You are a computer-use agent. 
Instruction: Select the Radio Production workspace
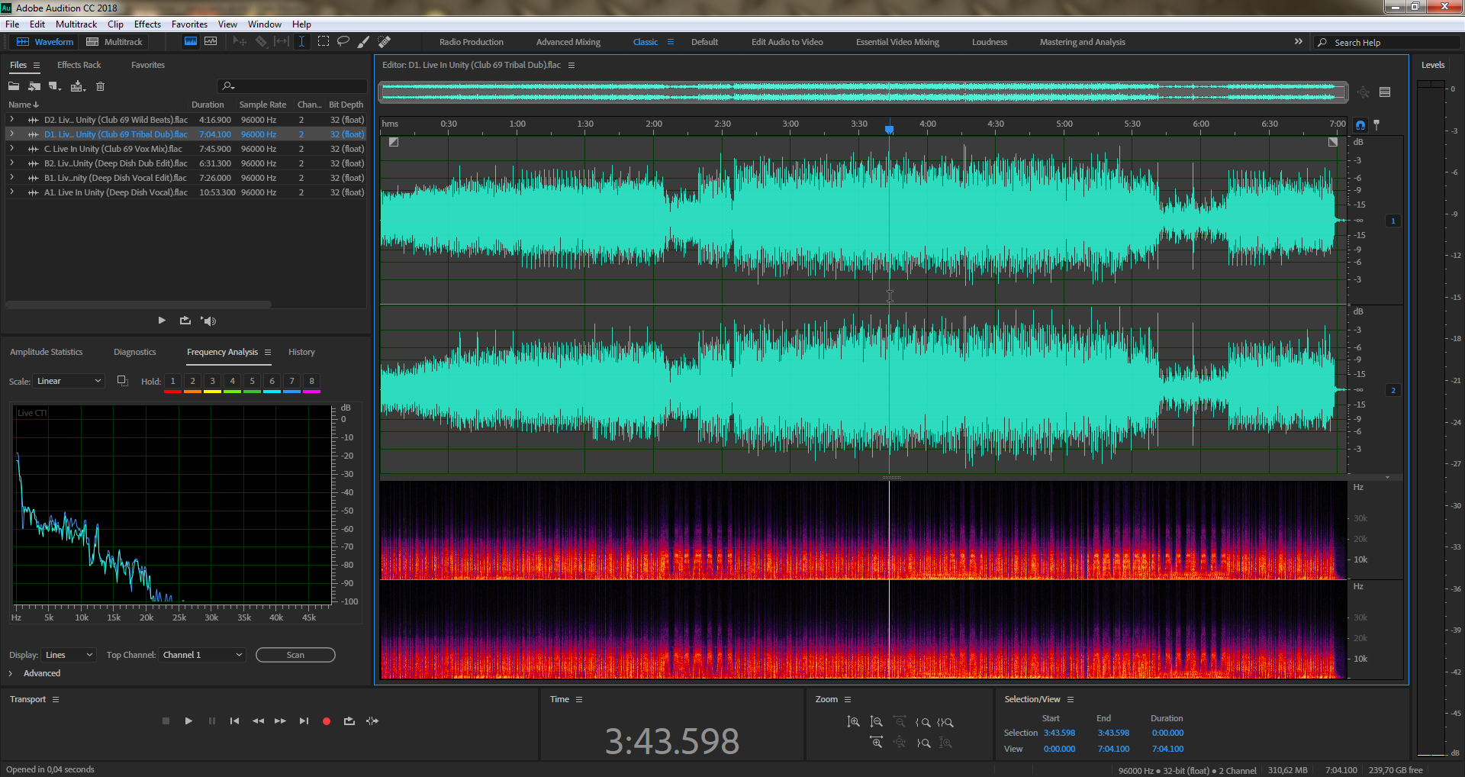click(x=472, y=42)
